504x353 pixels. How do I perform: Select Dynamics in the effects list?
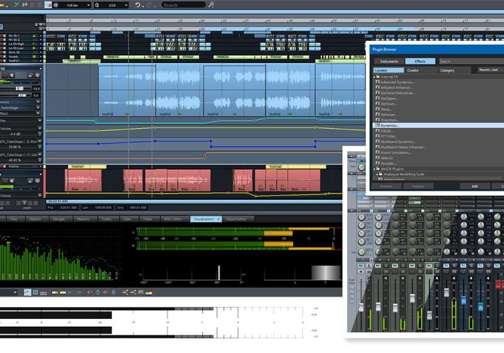389,125
